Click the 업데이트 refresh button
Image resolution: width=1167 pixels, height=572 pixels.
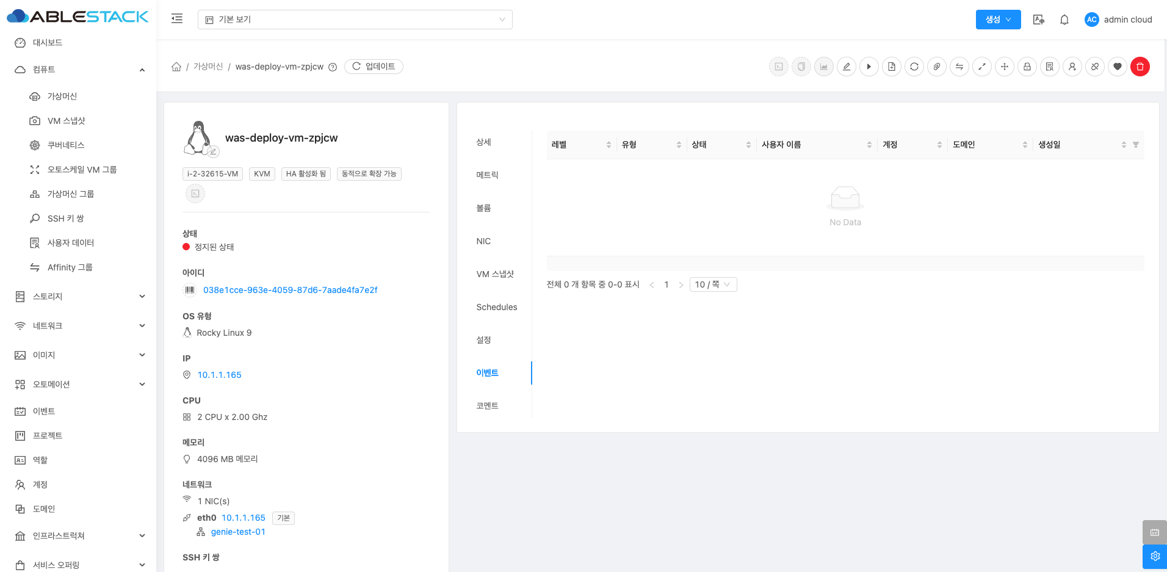[x=374, y=67]
